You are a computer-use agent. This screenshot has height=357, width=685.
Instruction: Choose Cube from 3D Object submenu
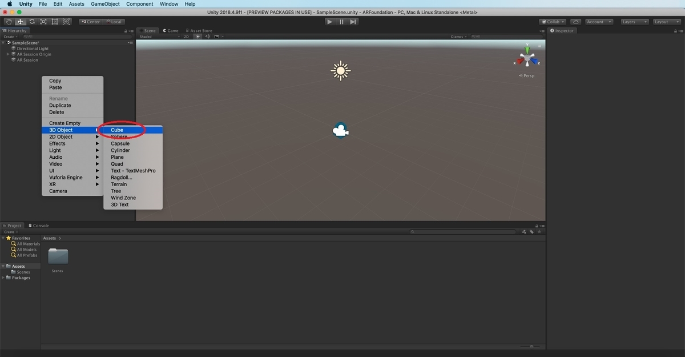click(133, 130)
